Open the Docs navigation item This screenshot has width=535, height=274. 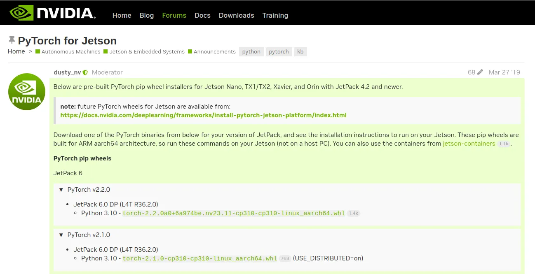pos(202,15)
